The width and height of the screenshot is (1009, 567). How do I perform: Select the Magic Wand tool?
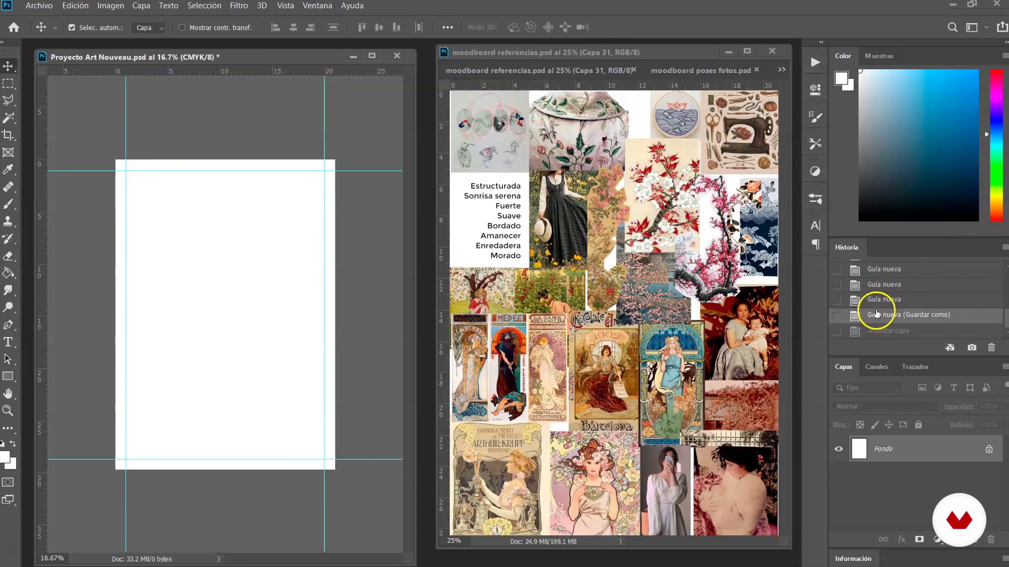(8, 118)
